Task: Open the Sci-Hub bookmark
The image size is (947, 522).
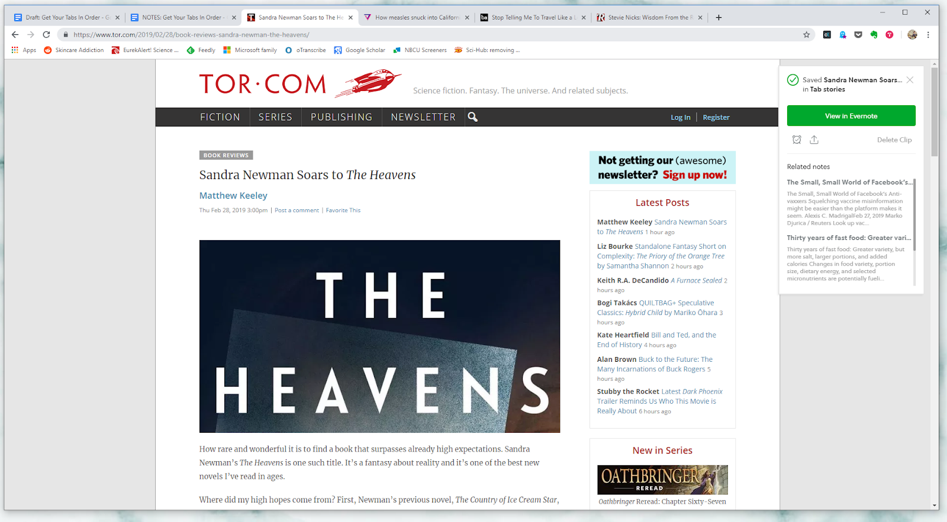Action: 487,50
